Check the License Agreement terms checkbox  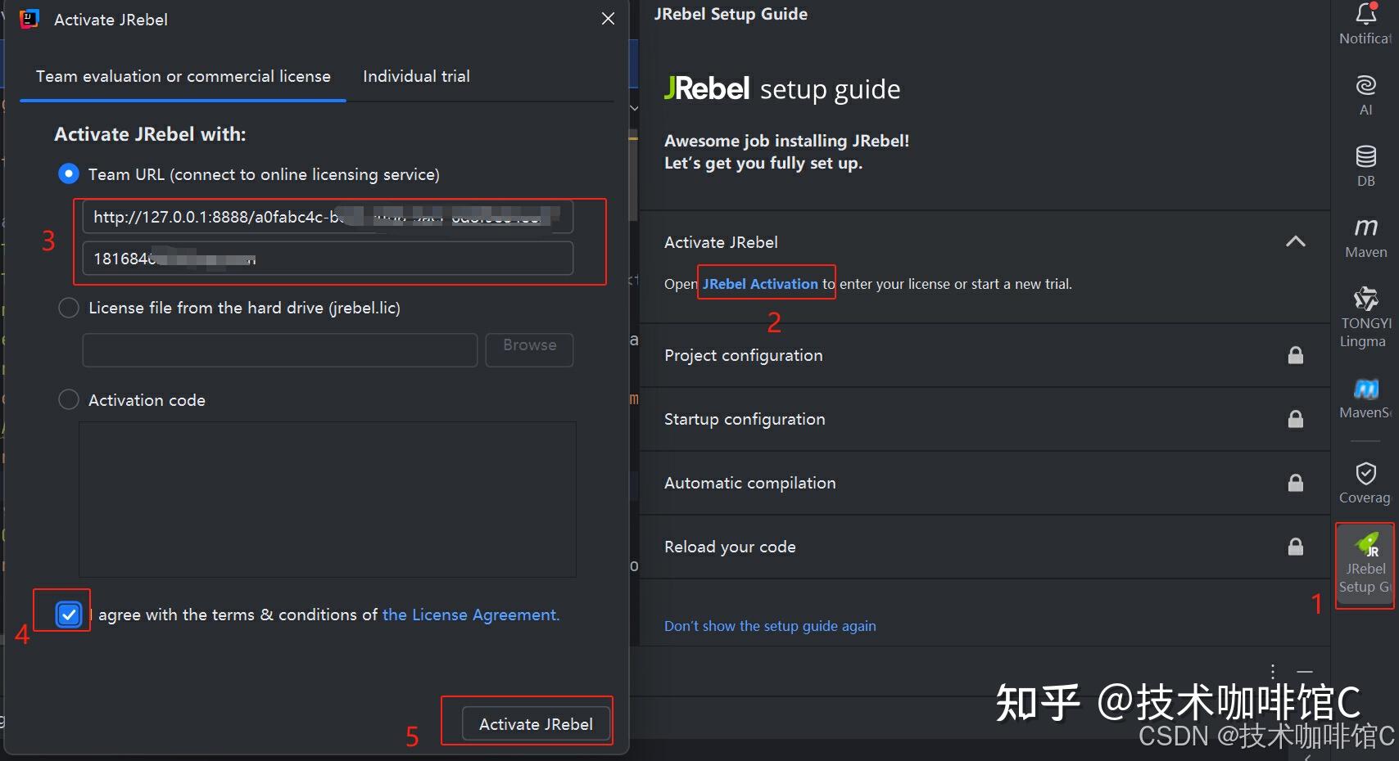68,614
